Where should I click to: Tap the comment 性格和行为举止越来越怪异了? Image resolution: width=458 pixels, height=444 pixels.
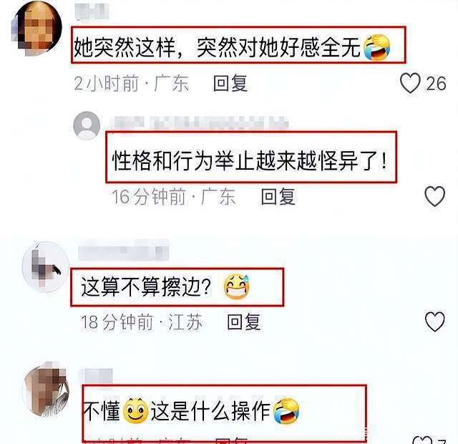pyautogui.click(x=250, y=160)
